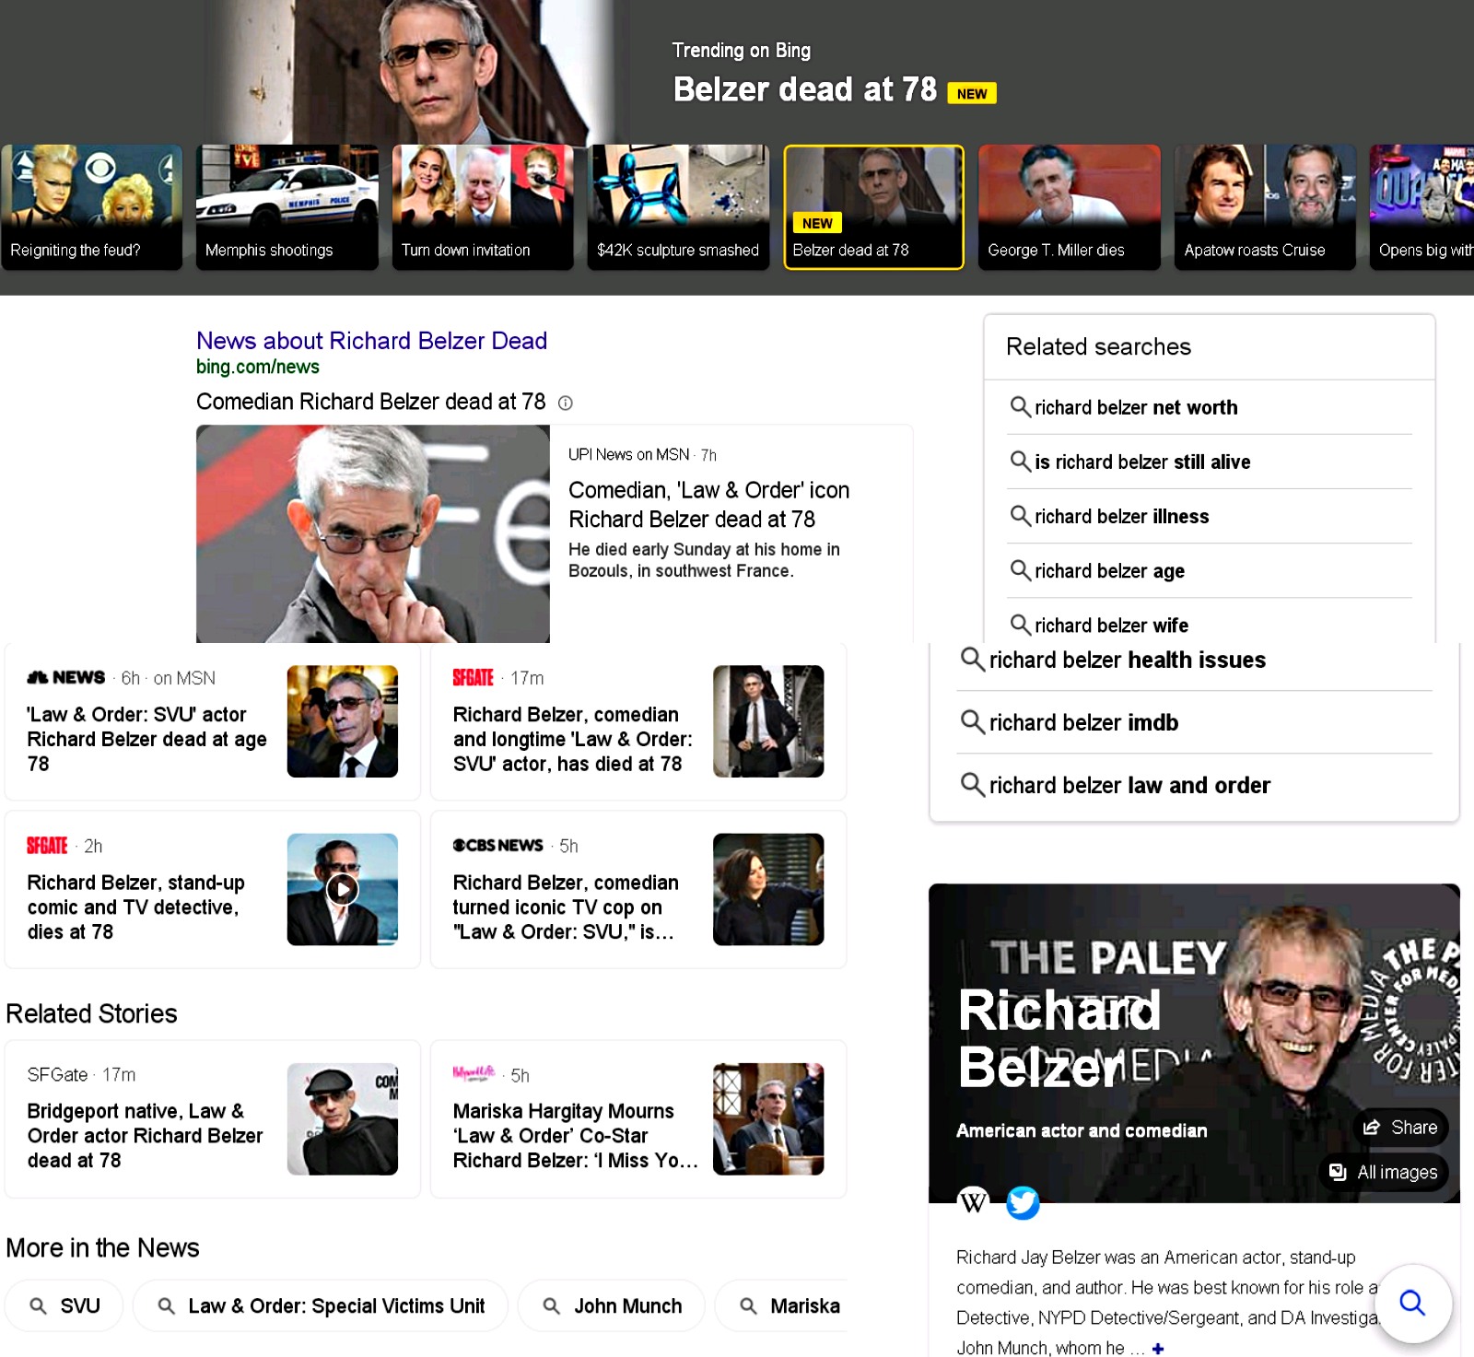Click search icon beside richard belzer imdb
This screenshot has height=1357, width=1474.
tap(973, 721)
